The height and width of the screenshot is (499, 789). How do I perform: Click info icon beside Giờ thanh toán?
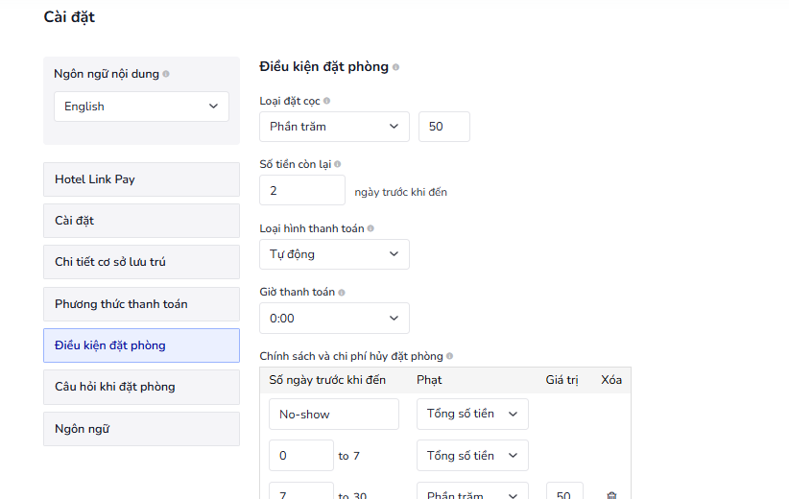coord(342,292)
